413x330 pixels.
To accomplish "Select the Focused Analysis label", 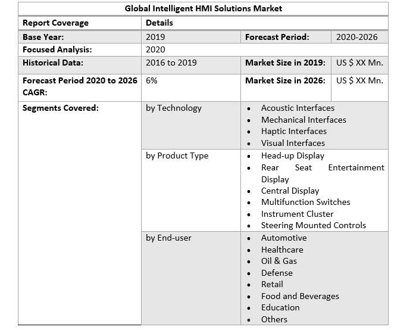I will point(57,50).
